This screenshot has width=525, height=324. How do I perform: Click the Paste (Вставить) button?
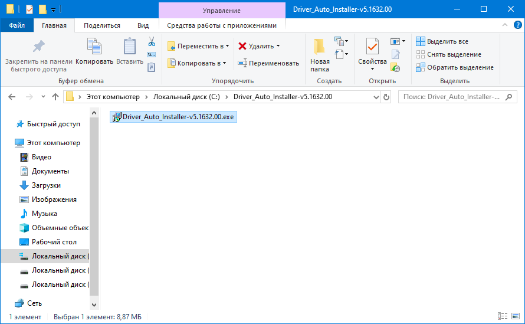[x=130, y=51]
